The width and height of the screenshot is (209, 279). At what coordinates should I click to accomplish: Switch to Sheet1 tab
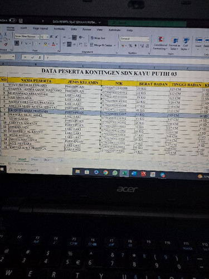[22, 159]
